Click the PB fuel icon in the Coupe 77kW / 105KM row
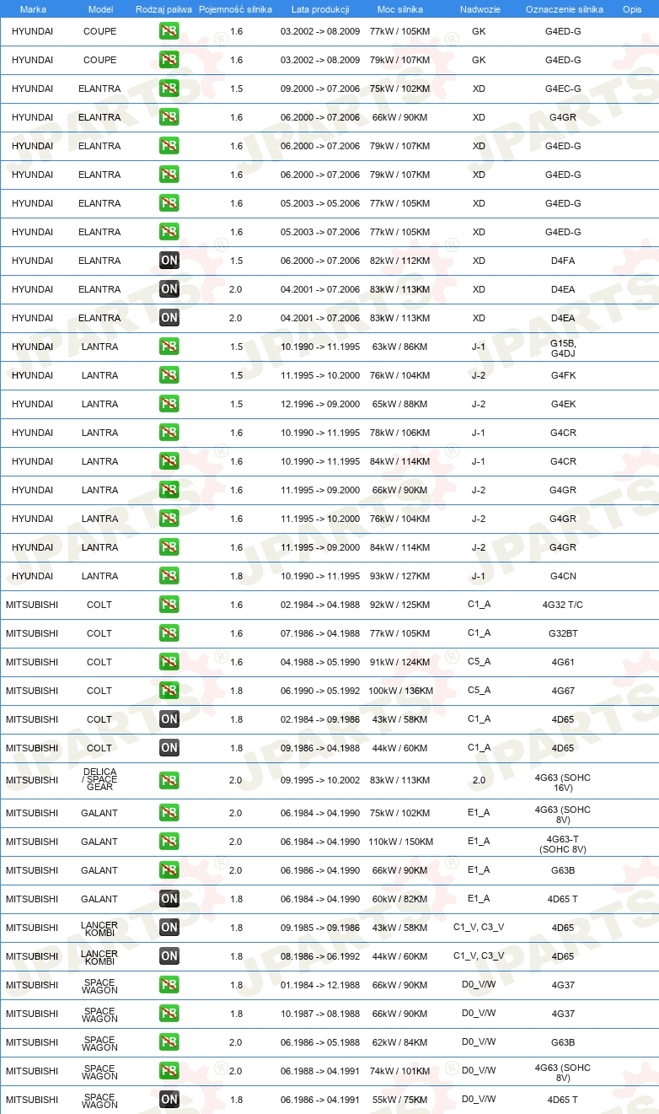Image resolution: width=659 pixels, height=1114 pixels. (x=169, y=31)
